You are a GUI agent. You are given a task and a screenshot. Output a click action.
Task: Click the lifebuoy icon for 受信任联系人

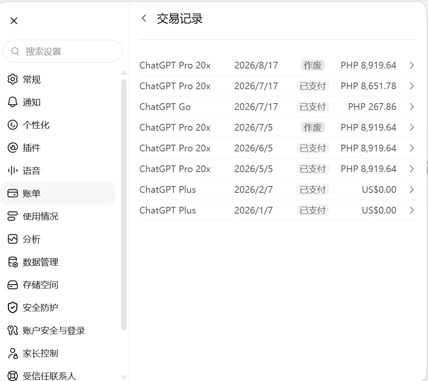(13, 376)
